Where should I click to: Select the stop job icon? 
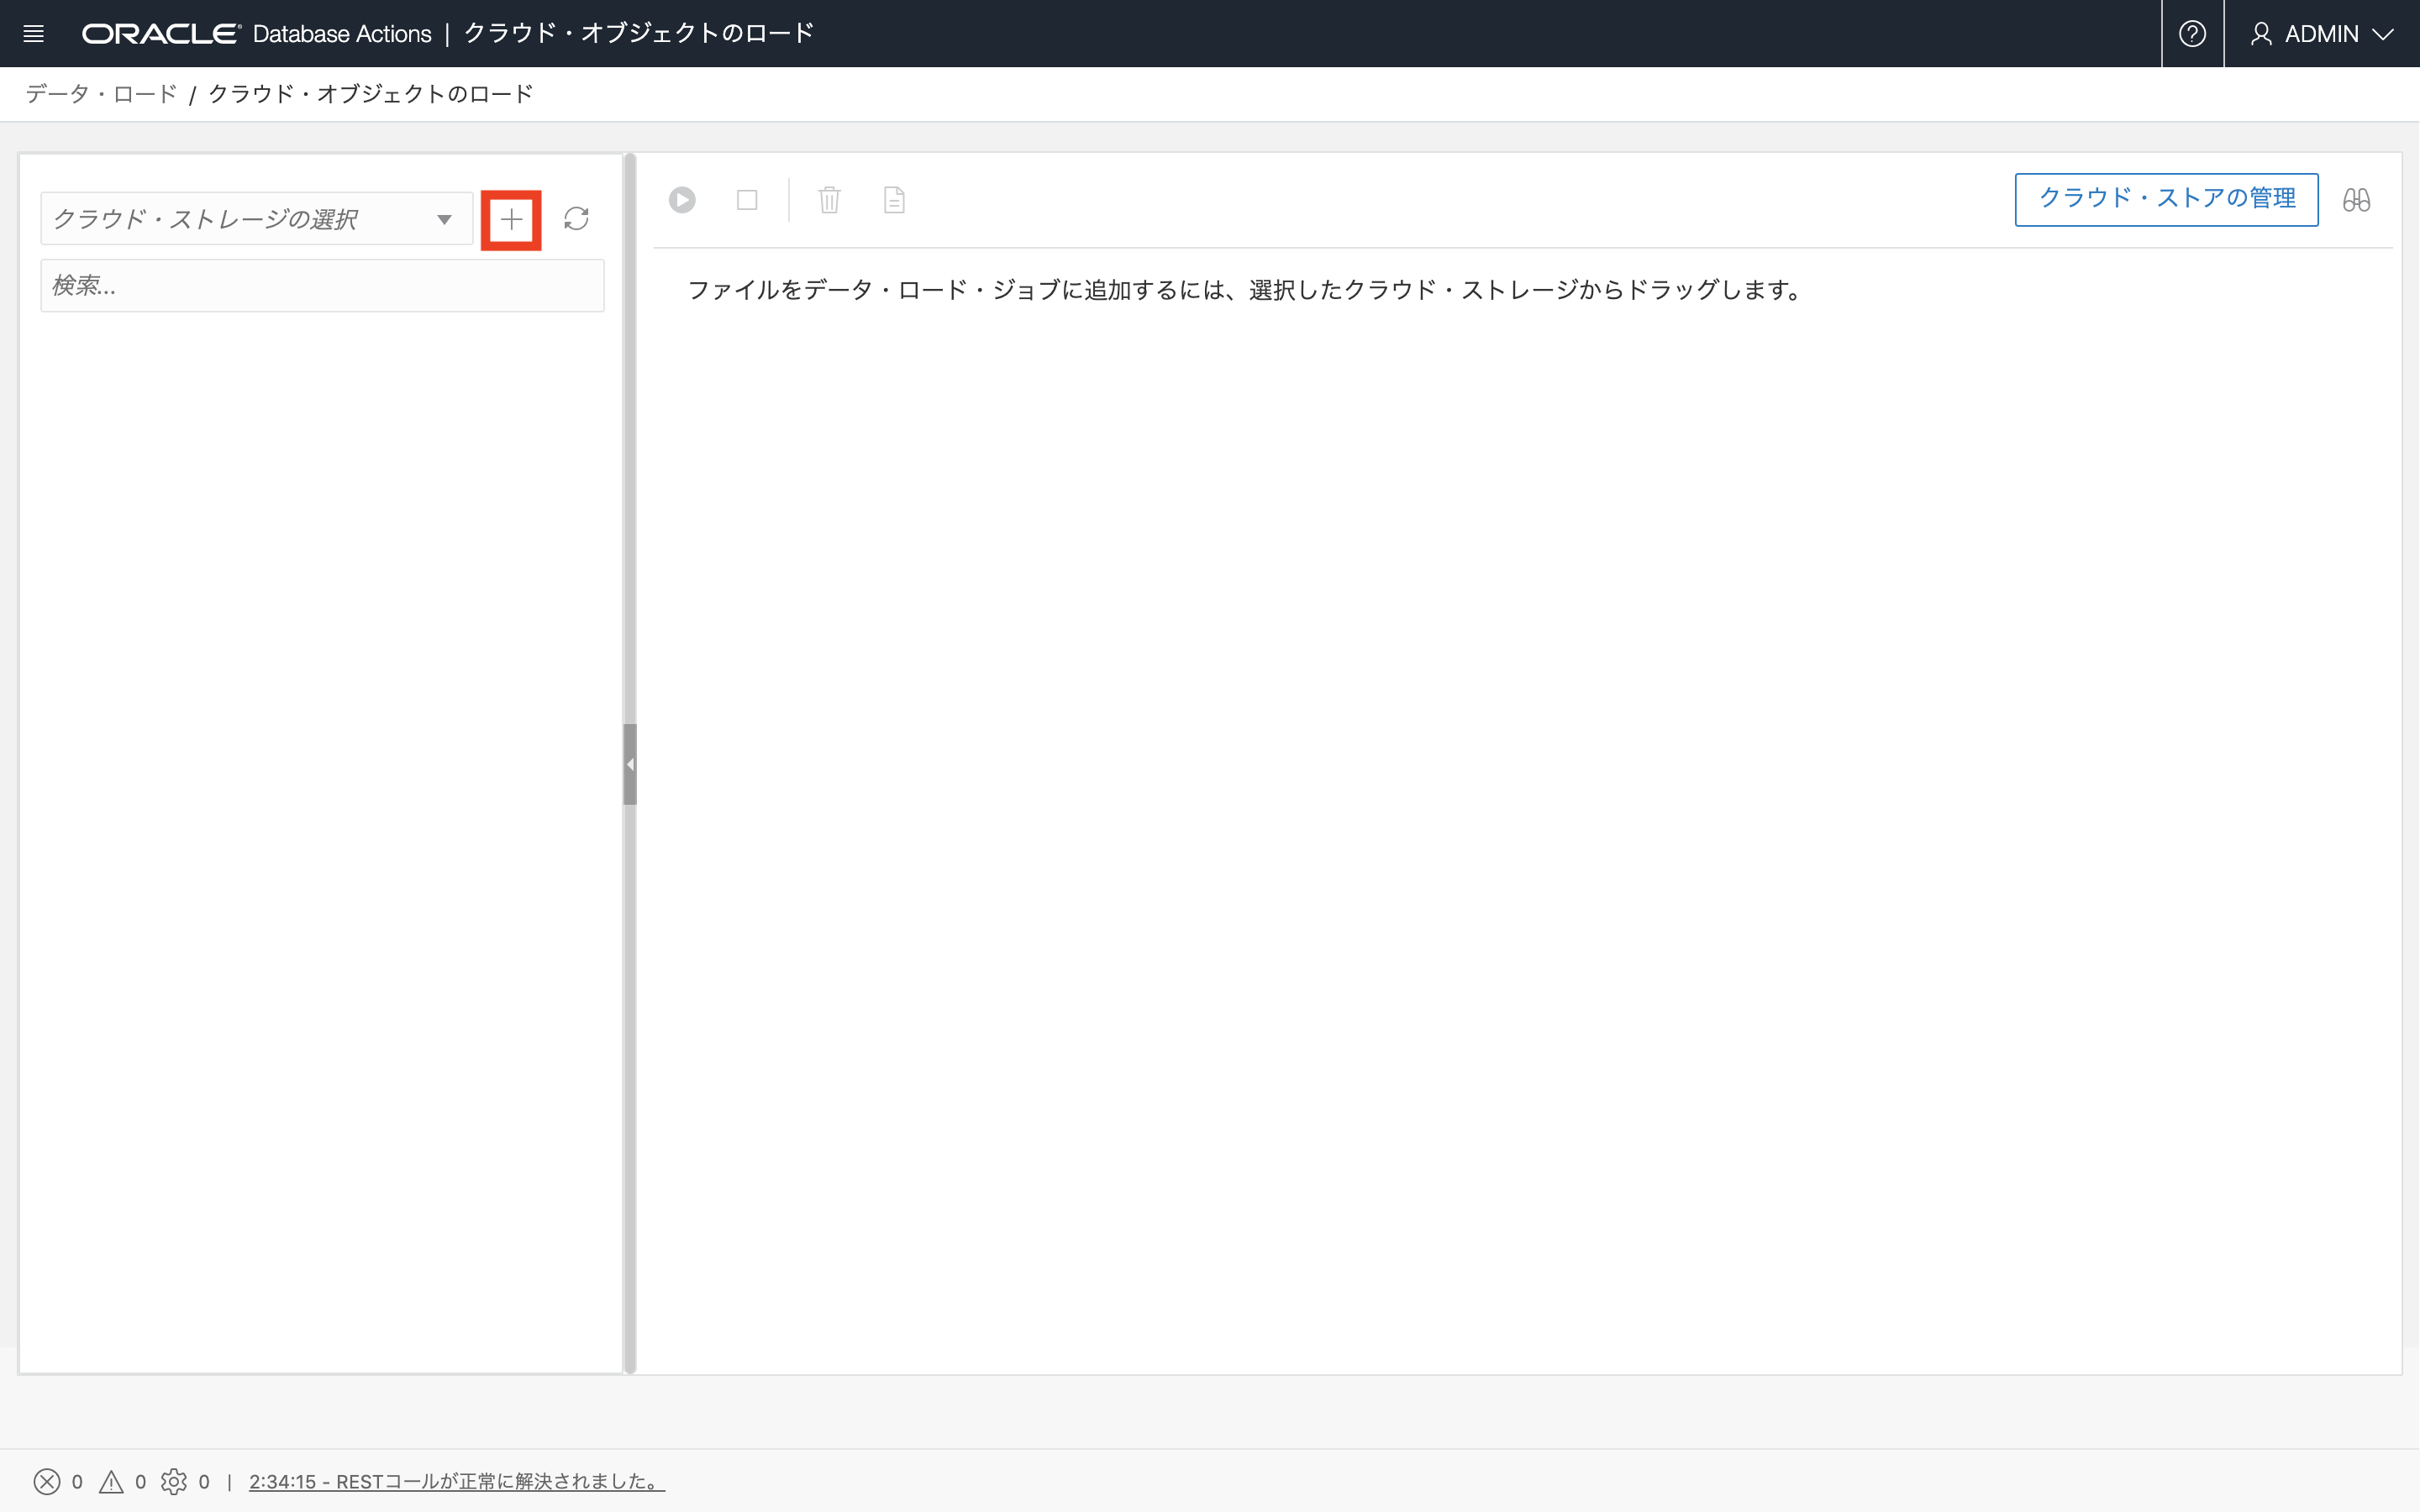748,200
